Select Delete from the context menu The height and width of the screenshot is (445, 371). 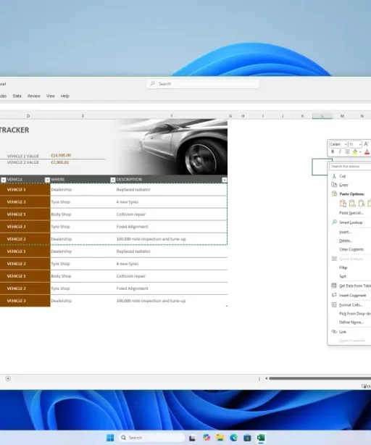coord(346,241)
